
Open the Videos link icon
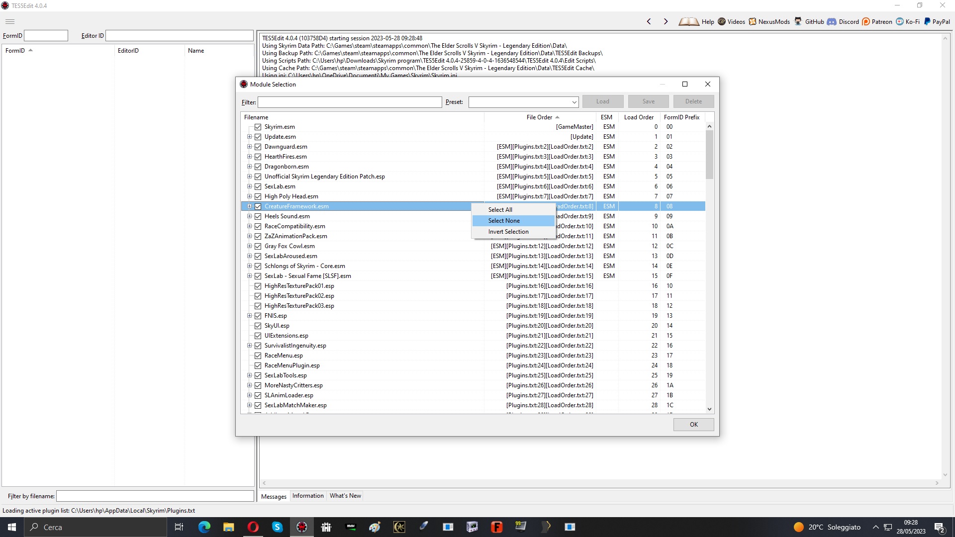click(x=722, y=21)
